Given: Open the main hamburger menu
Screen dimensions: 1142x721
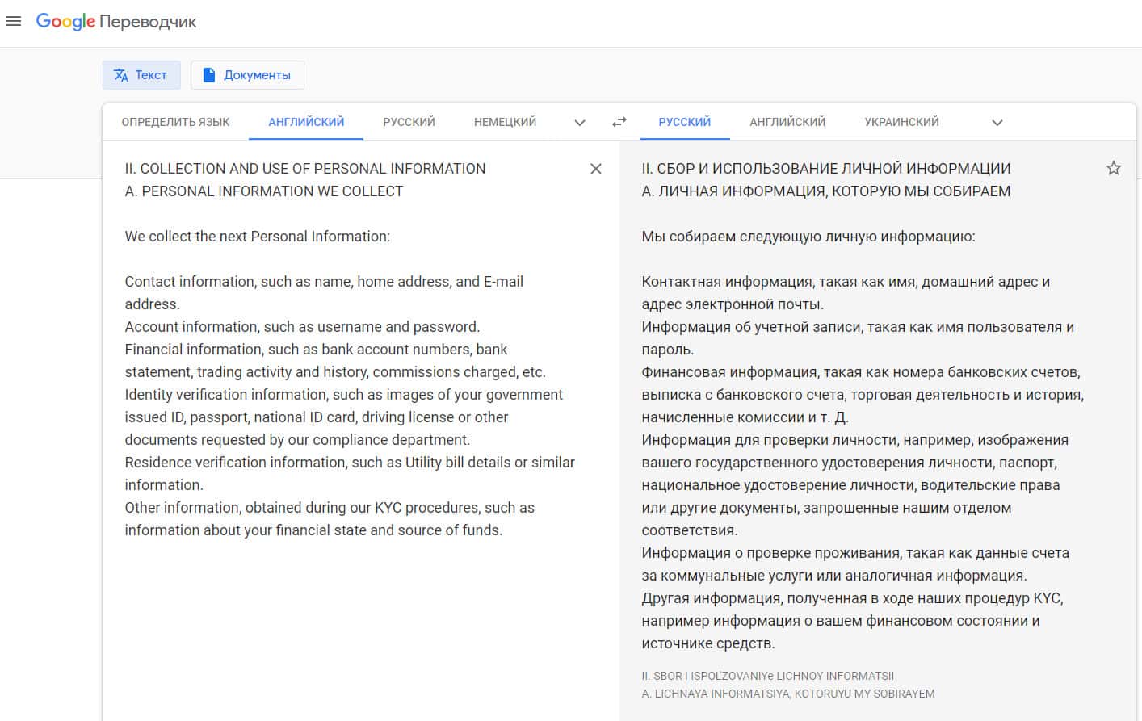Looking at the screenshot, I should coord(14,22).
